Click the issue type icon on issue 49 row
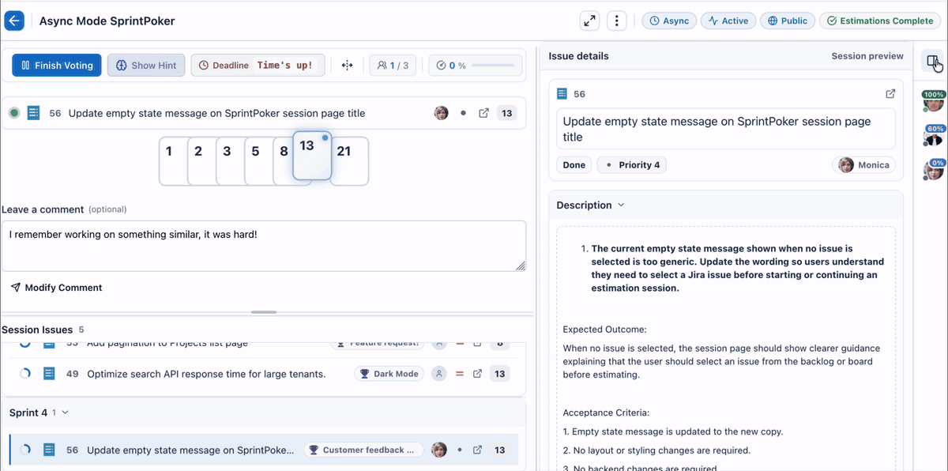 [x=49, y=374]
